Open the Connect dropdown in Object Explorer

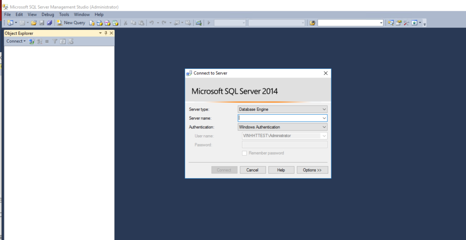[x=16, y=41]
